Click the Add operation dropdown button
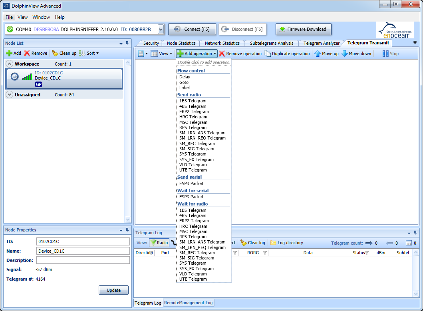 [197, 54]
